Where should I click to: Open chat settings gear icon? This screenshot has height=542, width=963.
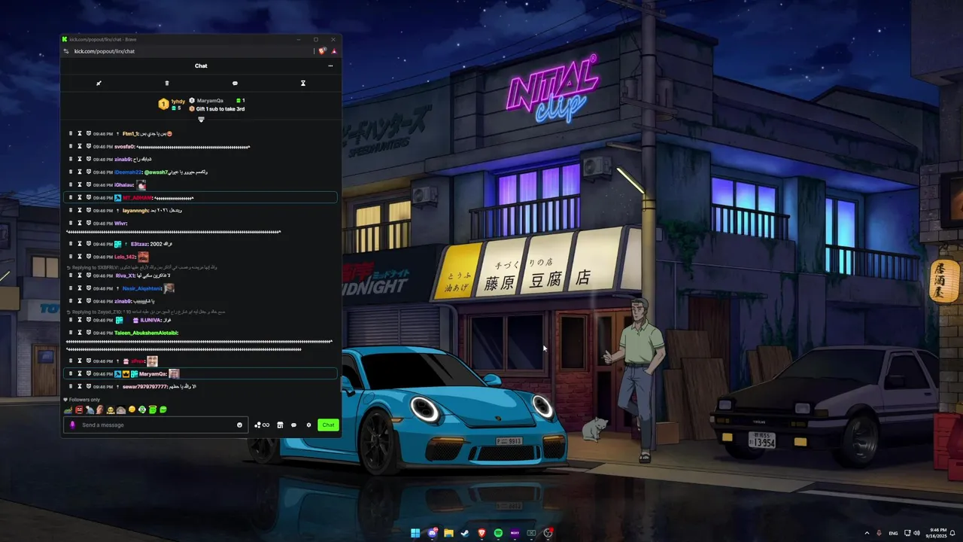point(308,425)
